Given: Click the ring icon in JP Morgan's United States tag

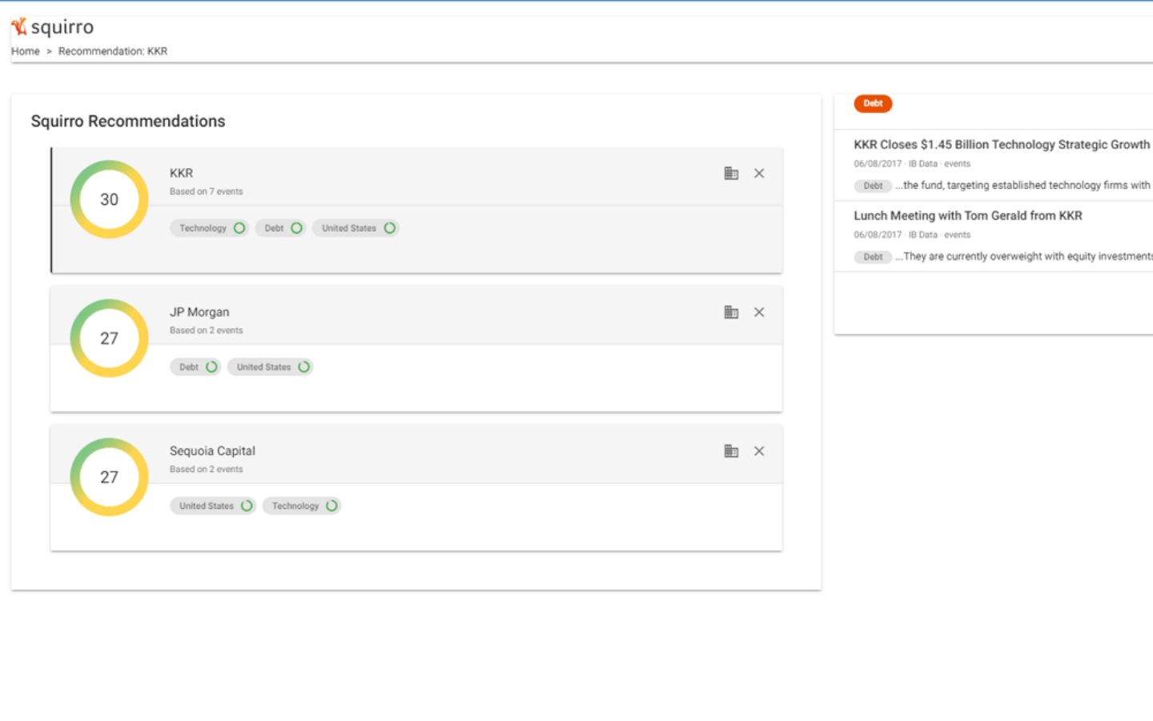Looking at the screenshot, I should (304, 367).
